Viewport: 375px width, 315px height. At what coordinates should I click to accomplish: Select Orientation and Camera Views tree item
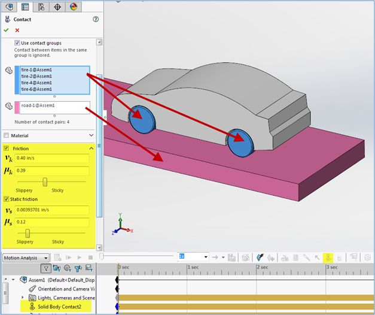pyautogui.click(x=66, y=289)
